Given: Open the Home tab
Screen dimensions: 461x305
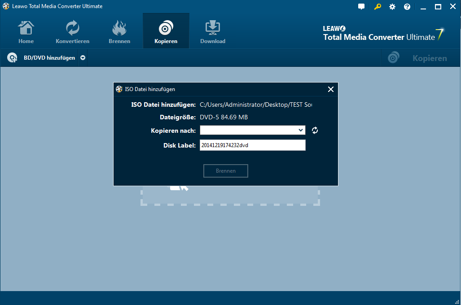Looking at the screenshot, I should pos(26,31).
